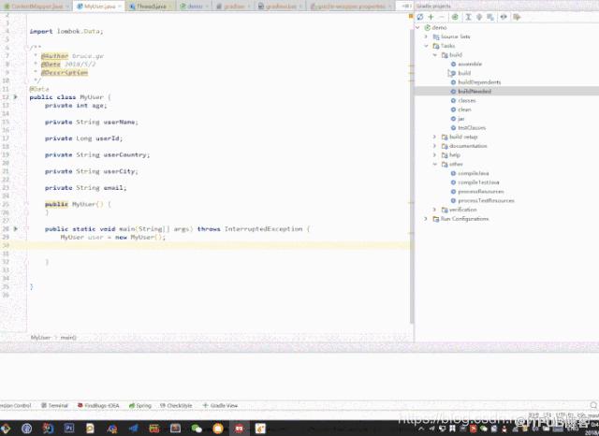This screenshot has width=599, height=436.
Task: Click the orange round taskbar icon
Action: click(218, 429)
